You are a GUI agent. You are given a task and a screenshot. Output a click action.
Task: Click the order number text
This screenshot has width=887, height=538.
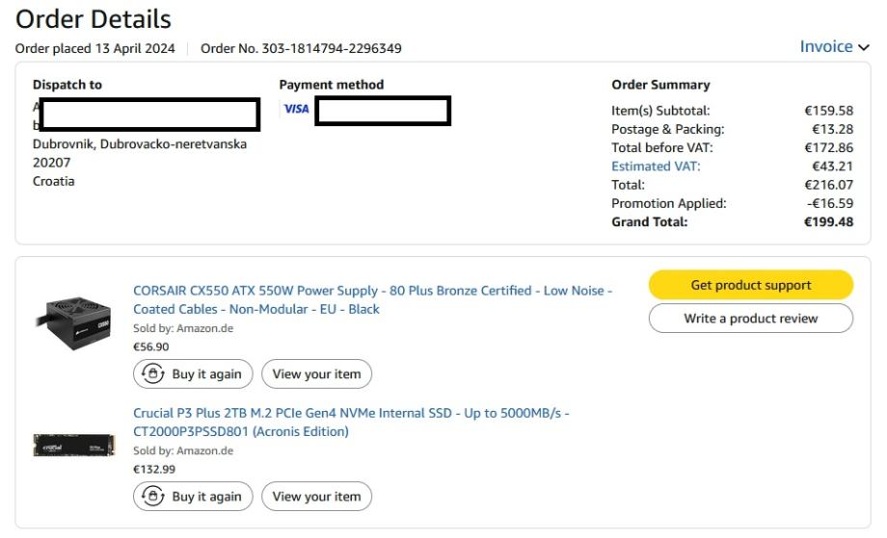301,48
